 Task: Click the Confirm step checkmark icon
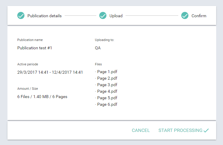(x=185, y=16)
